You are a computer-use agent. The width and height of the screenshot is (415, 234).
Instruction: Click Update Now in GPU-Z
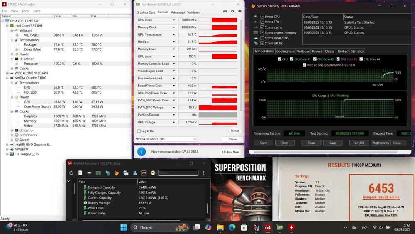coord(230,152)
